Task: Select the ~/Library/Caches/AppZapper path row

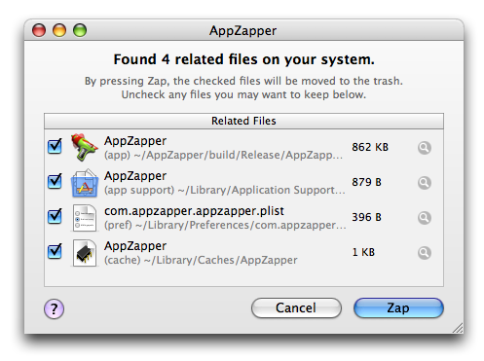Action: tap(243, 253)
